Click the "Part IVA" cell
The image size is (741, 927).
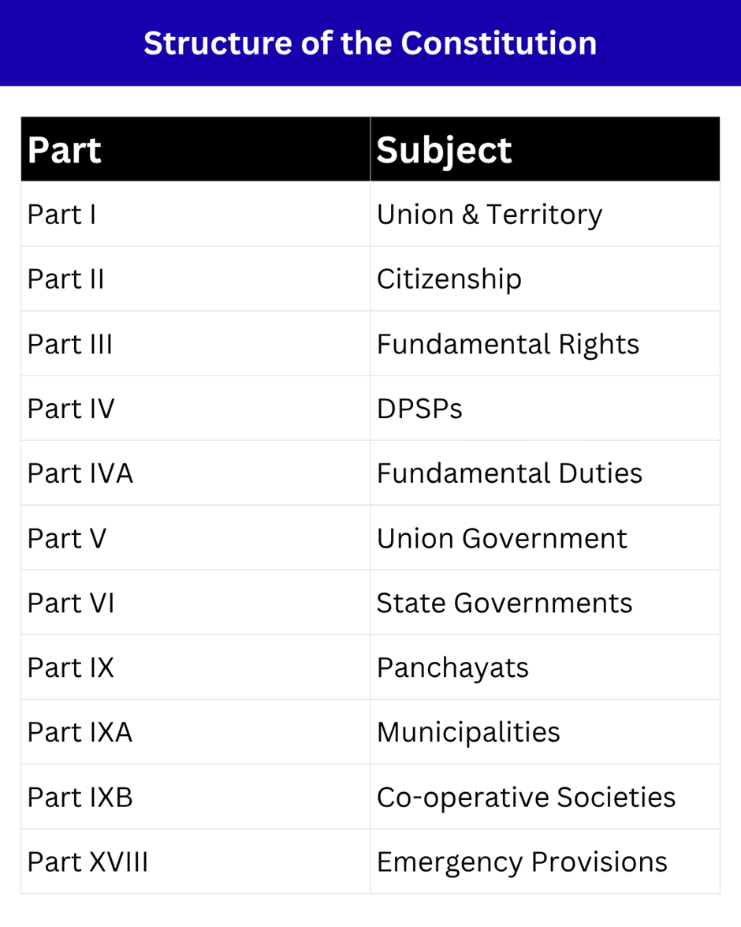(x=80, y=473)
